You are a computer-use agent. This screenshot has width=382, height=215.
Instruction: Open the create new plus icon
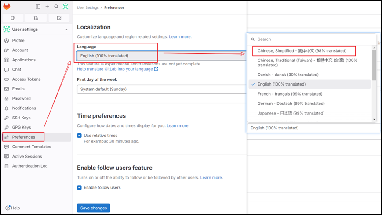pos(47,7)
